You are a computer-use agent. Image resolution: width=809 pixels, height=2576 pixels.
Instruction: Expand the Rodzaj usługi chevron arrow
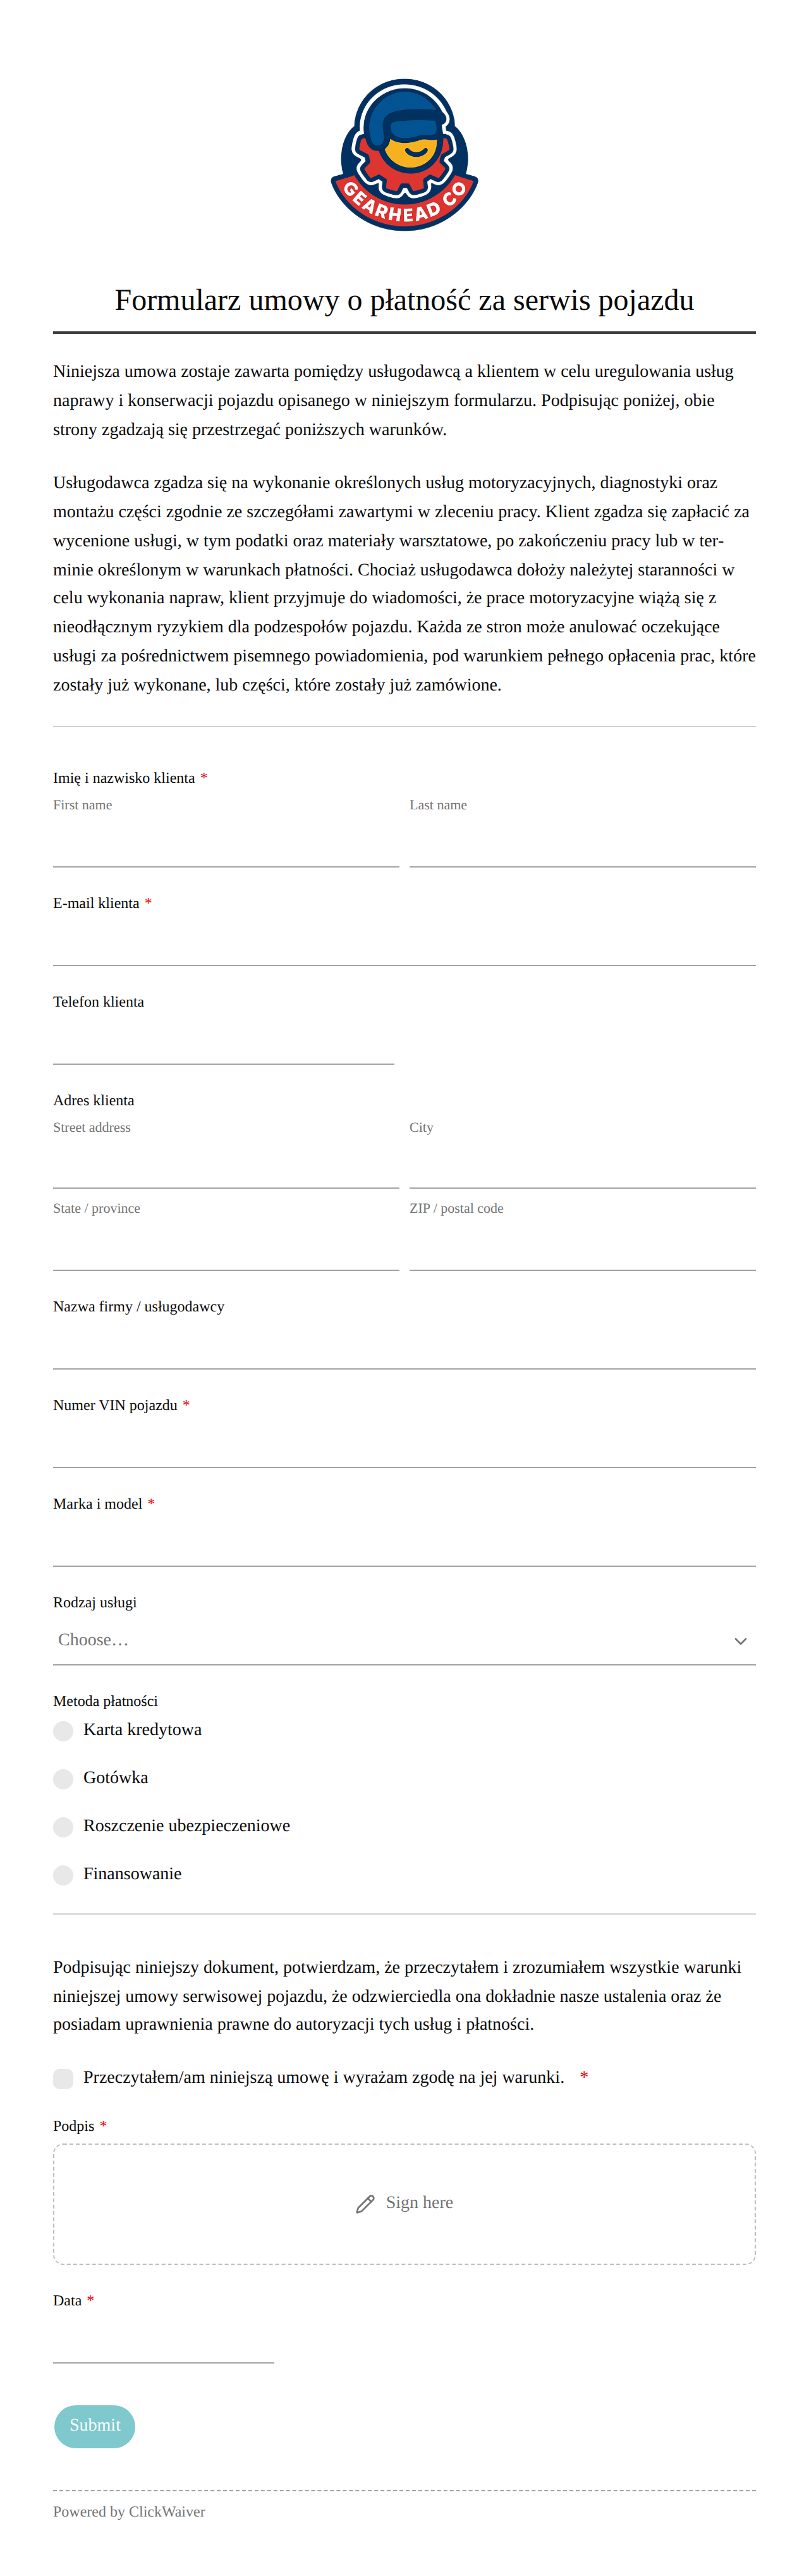(740, 1641)
